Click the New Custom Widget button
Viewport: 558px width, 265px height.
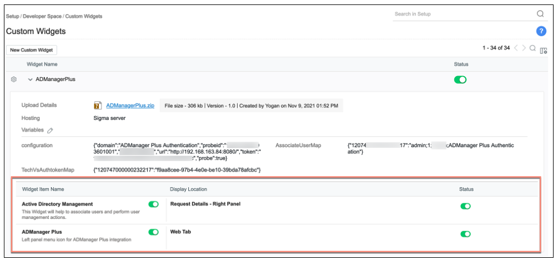(x=32, y=50)
